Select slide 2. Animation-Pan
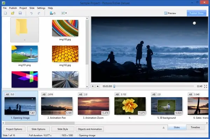Image resolution: width=210 pixels, height=139 pixels. click(57, 106)
